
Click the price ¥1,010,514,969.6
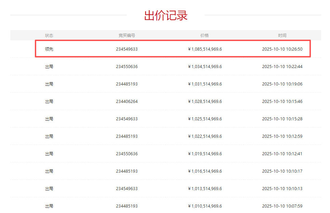click(x=205, y=206)
